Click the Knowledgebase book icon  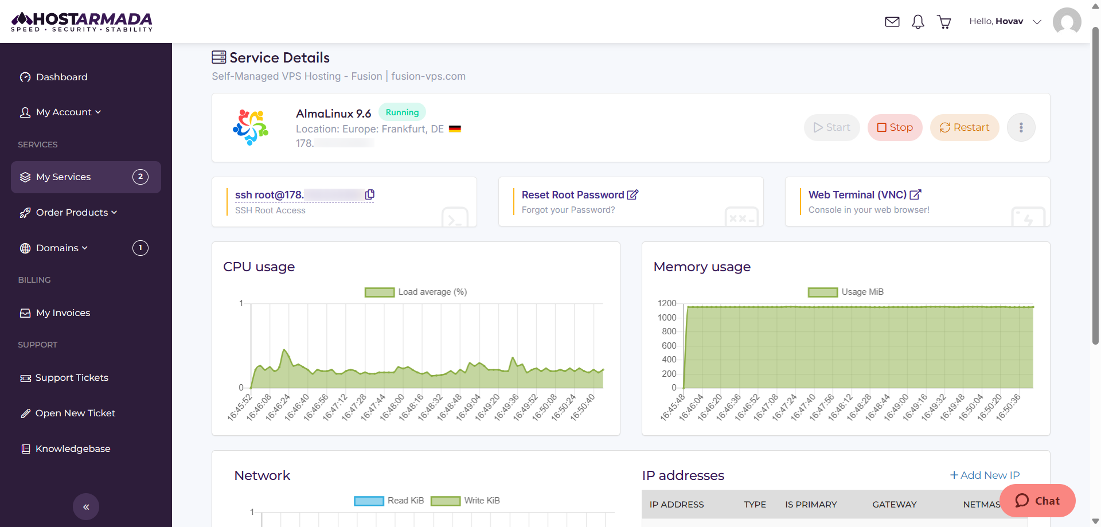point(25,449)
